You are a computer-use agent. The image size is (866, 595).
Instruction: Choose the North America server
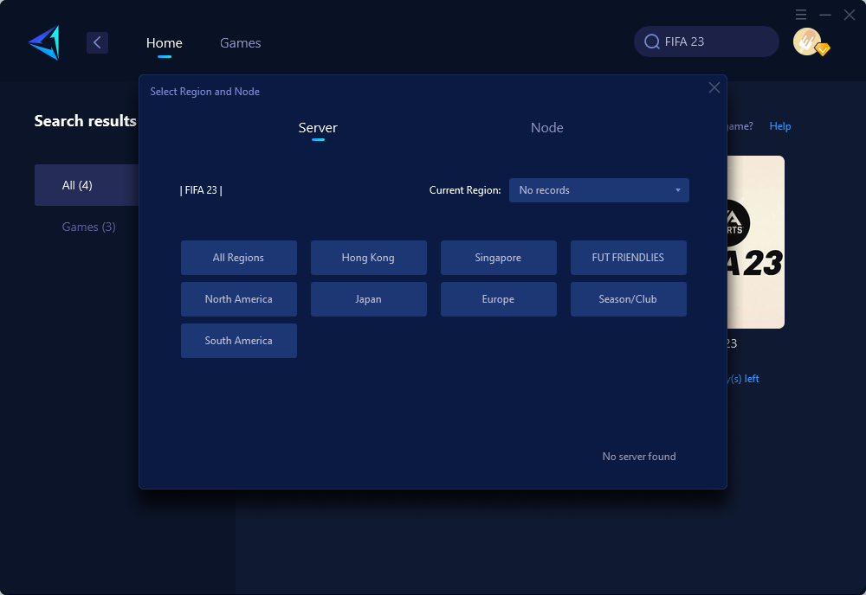pyautogui.click(x=239, y=299)
